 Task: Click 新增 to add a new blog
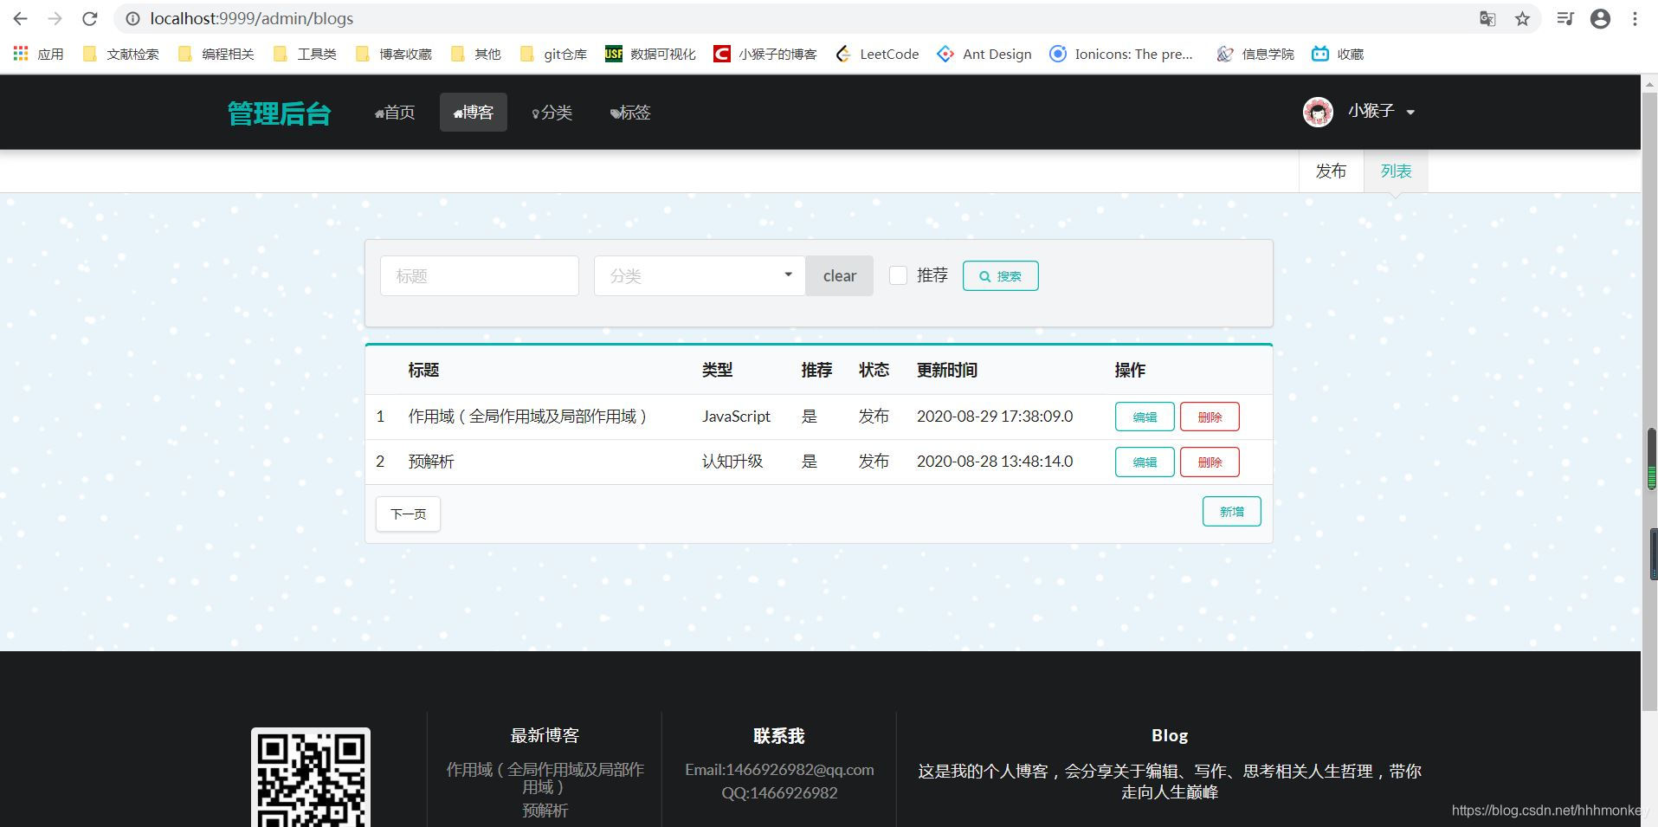pyautogui.click(x=1231, y=511)
